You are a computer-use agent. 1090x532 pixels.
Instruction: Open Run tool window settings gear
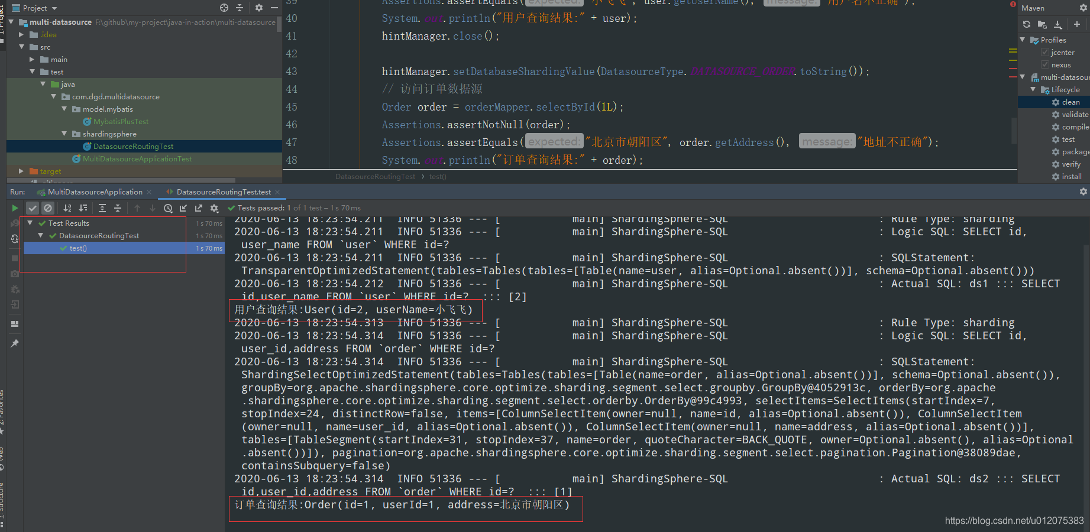tap(1083, 192)
